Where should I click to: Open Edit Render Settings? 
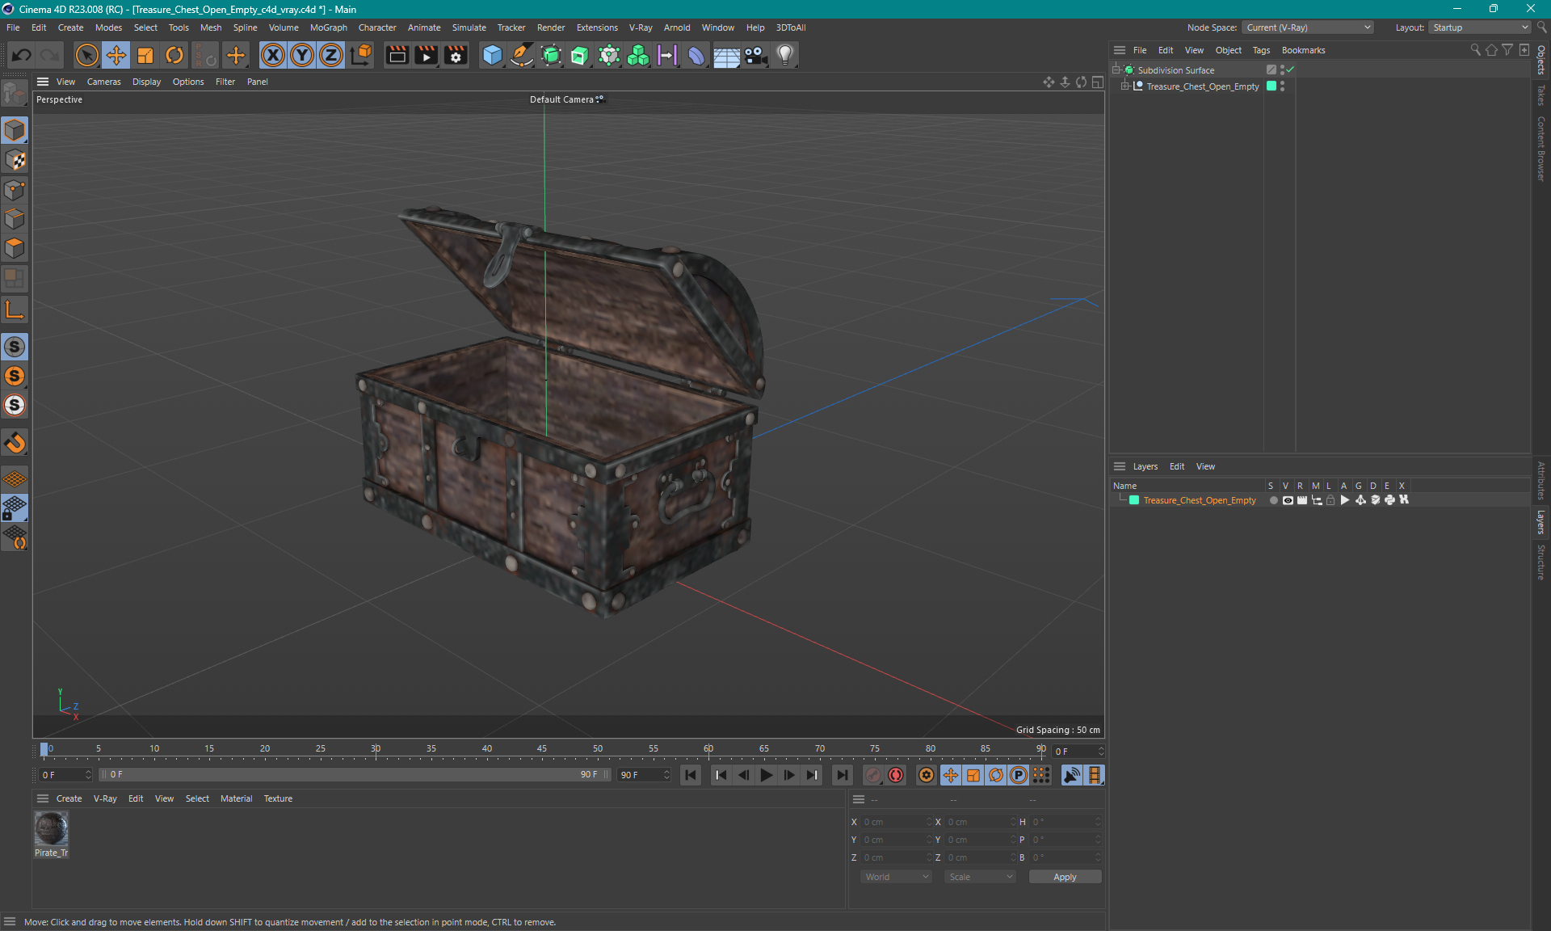click(456, 55)
